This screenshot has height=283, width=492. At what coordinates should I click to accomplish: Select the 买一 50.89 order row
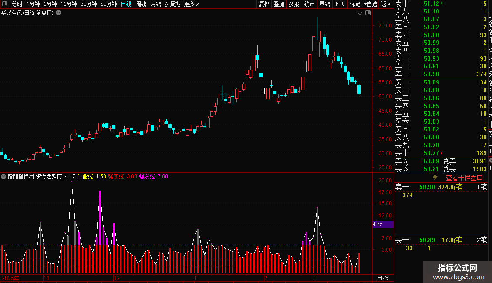[x=441, y=83]
